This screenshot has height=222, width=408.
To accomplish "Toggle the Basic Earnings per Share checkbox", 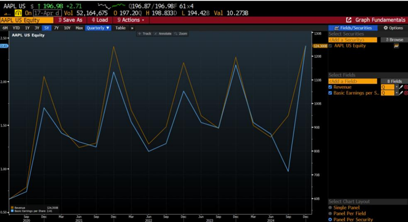I will [330, 93].
